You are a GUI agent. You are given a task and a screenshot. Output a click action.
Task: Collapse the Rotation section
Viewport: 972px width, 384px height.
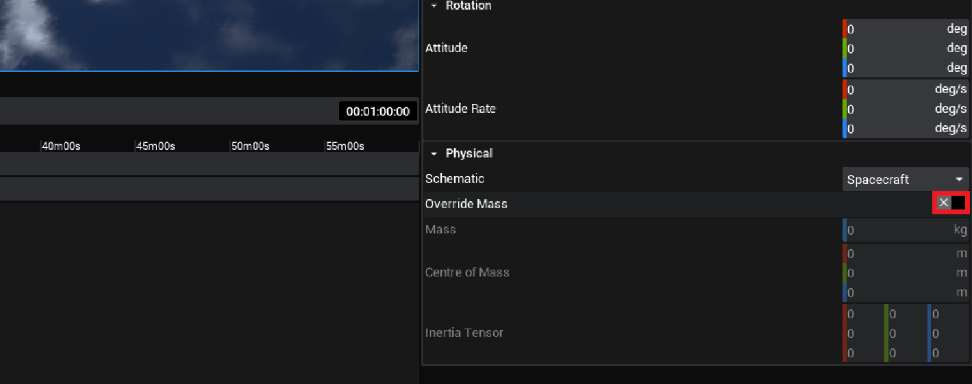[x=434, y=5]
